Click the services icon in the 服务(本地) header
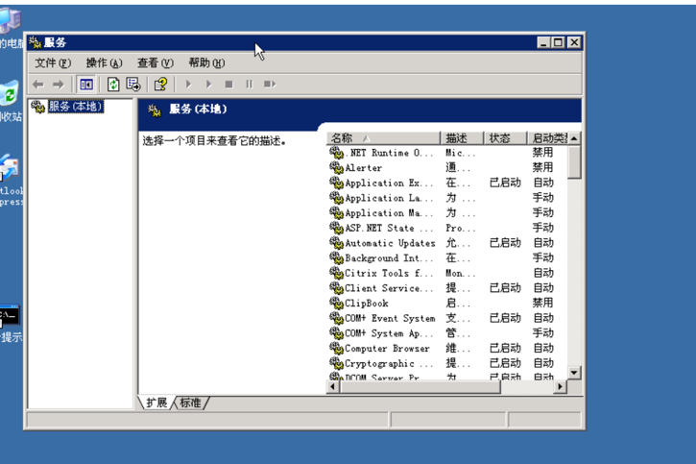 pyautogui.click(x=154, y=110)
